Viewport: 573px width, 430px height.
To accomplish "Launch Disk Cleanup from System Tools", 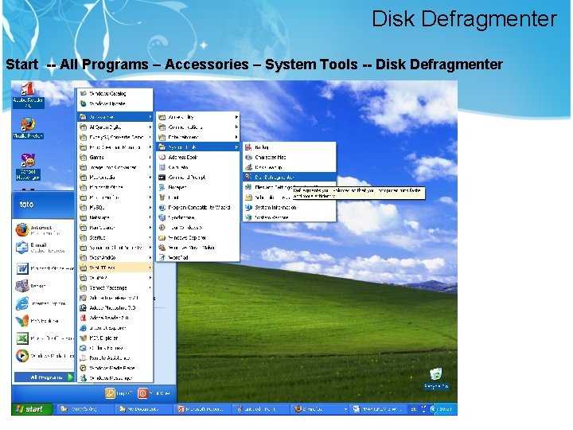I will point(289,167).
